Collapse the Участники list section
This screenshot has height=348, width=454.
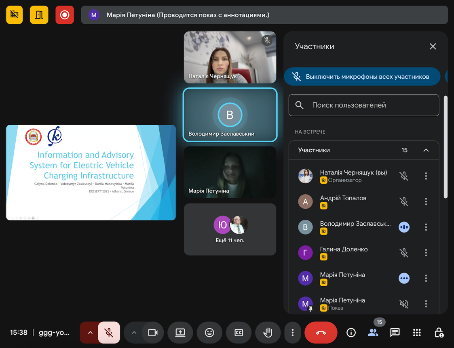coord(426,150)
